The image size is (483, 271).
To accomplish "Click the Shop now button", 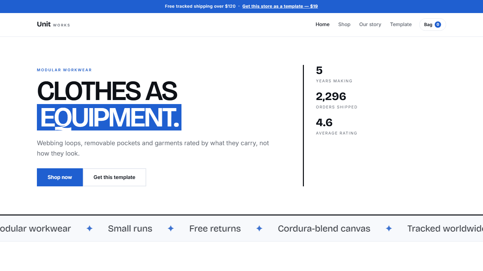I will pyautogui.click(x=60, y=177).
